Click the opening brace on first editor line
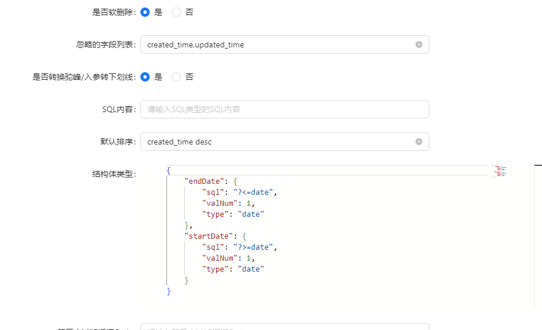The image size is (542, 330). [x=169, y=170]
